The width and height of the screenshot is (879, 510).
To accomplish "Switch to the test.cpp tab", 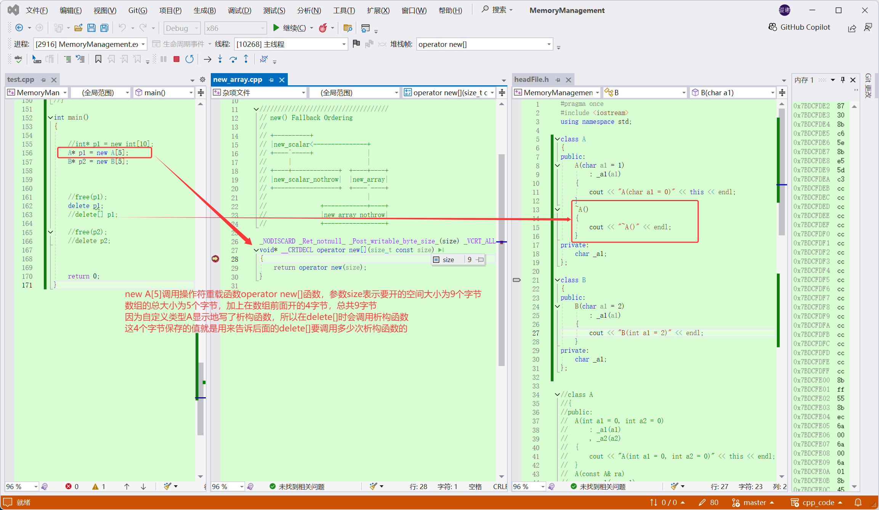I will click(x=21, y=80).
